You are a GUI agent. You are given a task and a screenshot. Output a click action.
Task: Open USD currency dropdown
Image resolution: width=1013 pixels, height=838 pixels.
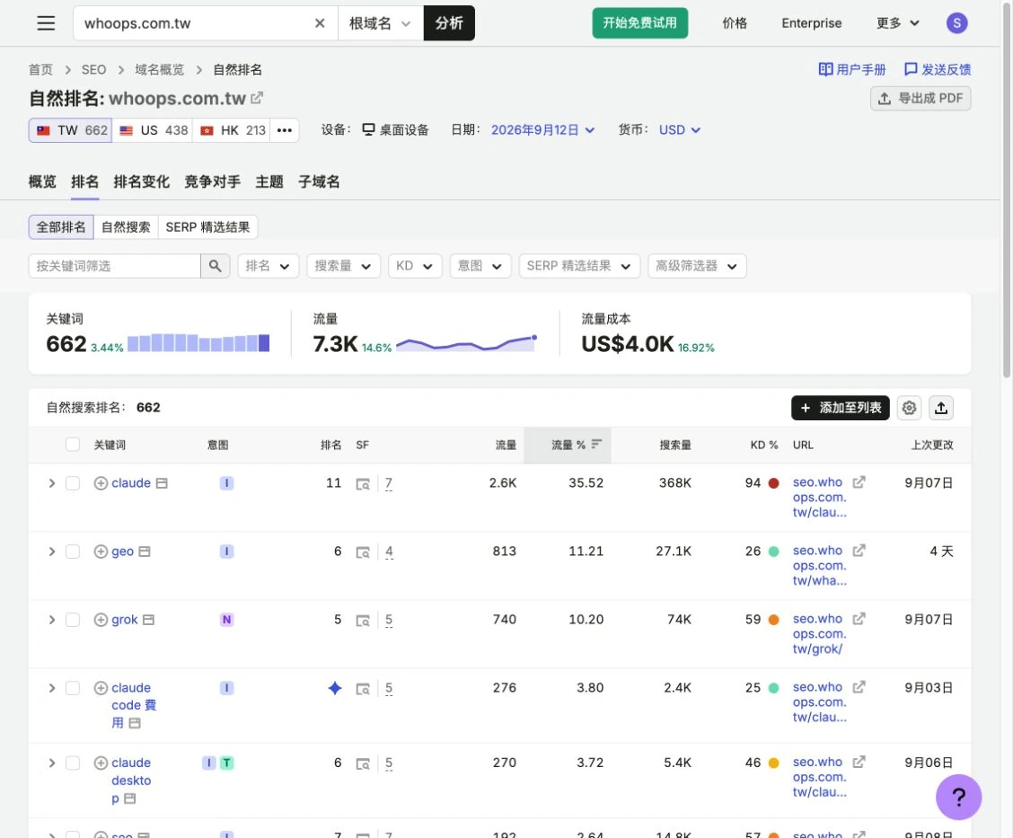tap(680, 130)
